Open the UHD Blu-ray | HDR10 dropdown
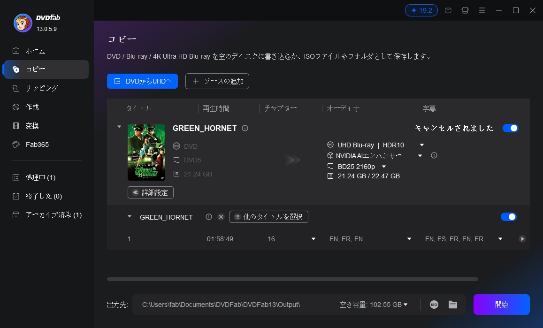The image size is (543, 328). (x=421, y=145)
